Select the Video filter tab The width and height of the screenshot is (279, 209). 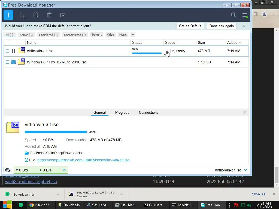click(x=110, y=35)
